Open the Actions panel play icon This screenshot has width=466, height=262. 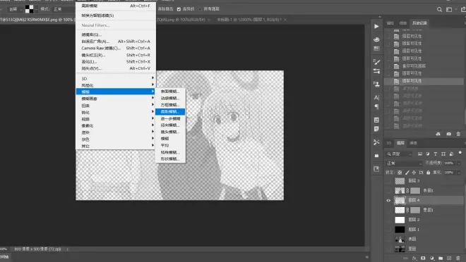coord(376,26)
